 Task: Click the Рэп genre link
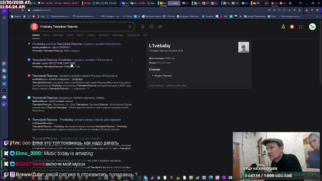pos(158,63)
